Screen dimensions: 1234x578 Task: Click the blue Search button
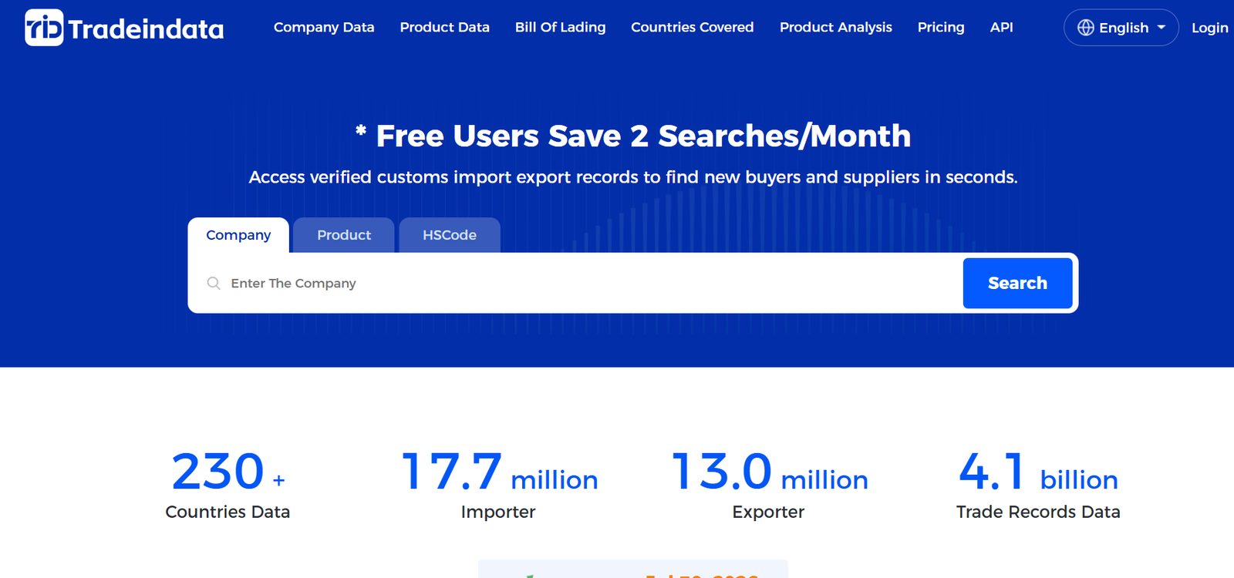(1017, 283)
